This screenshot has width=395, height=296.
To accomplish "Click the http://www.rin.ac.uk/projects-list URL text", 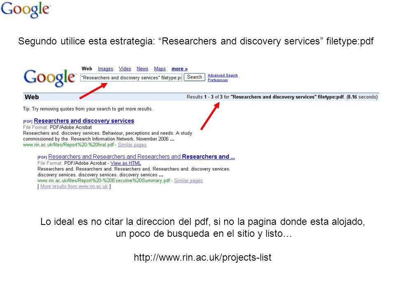I will [202, 257].
